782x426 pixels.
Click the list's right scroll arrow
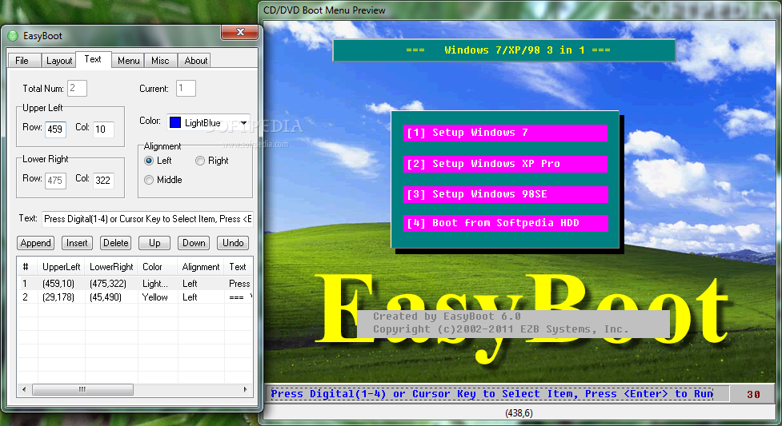tap(246, 389)
